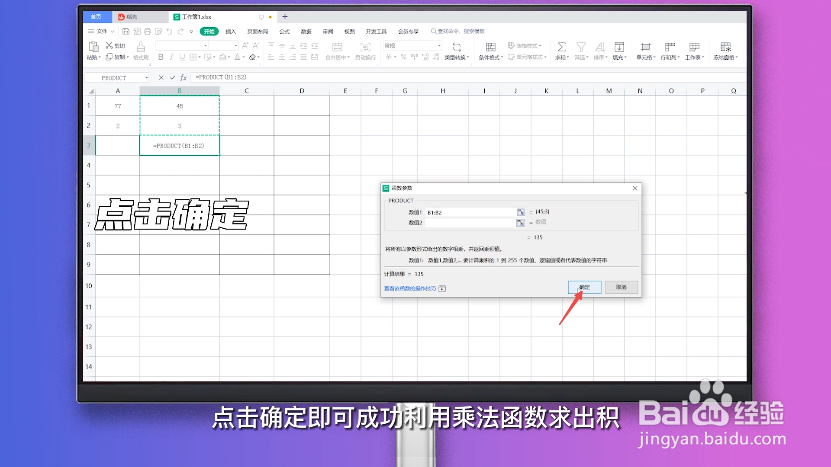Toggle italic formatting
Screen dimensions: 831x467
pos(171,57)
